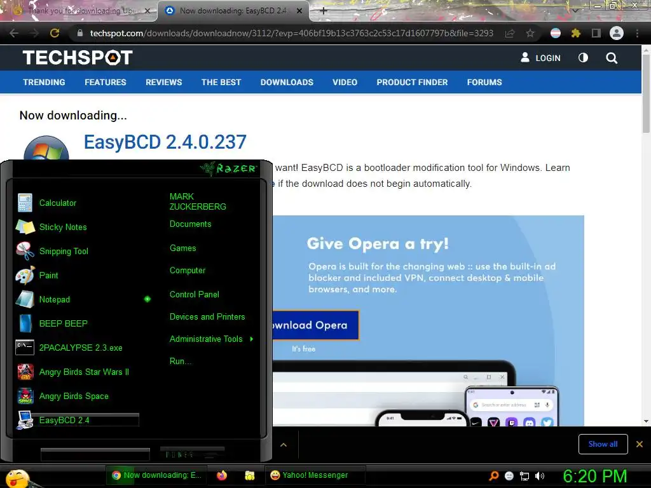Click the Power button in start menu
This screenshot has height=488, width=651.
[192, 454]
